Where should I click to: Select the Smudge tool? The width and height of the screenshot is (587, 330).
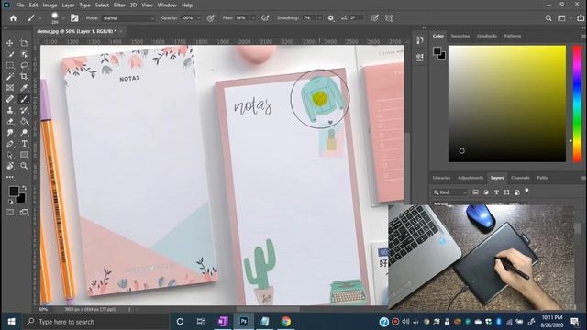(x=10, y=133)
